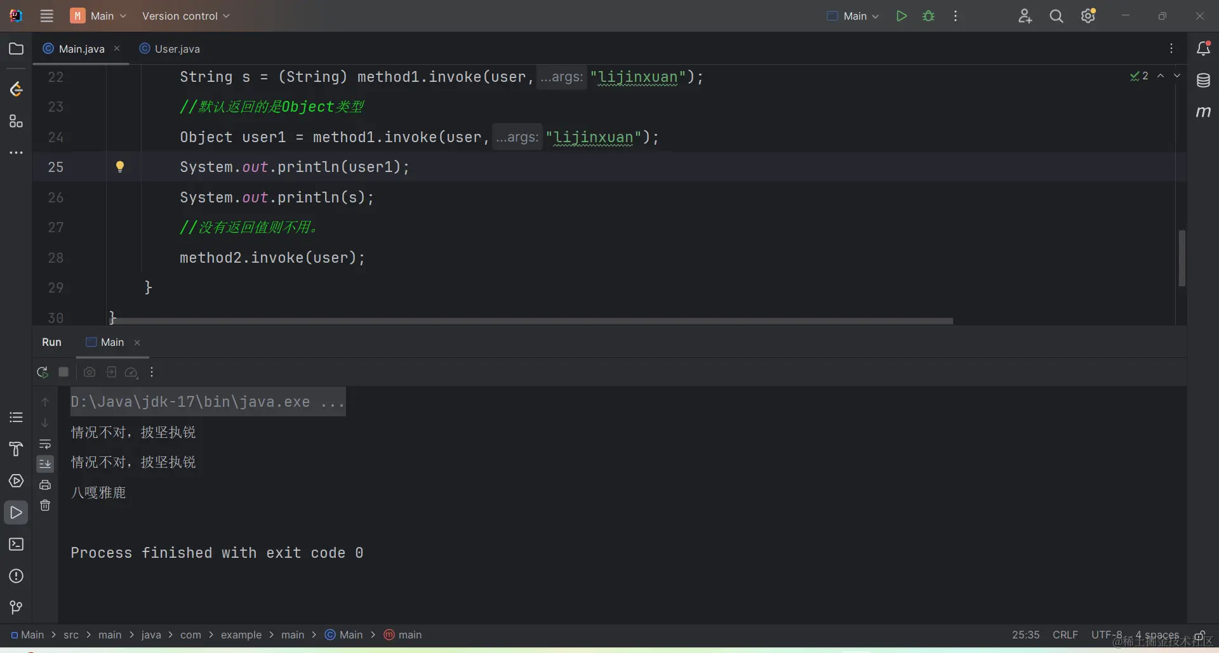
Task: Click 'example' in the navigation breadcrumb
Action: tap(241, 635)
